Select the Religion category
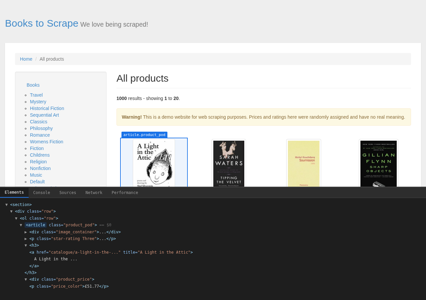This screenshot has width=426, height=300. pyautogui.click(x=38, y=162)
